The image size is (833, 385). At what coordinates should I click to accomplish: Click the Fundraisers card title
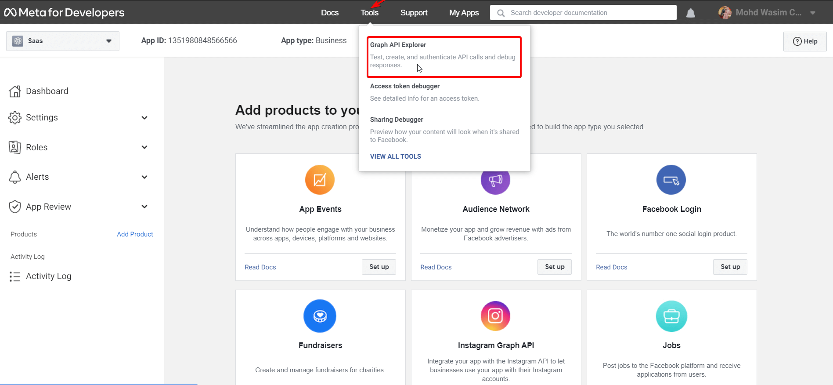(x=320, y=345)
